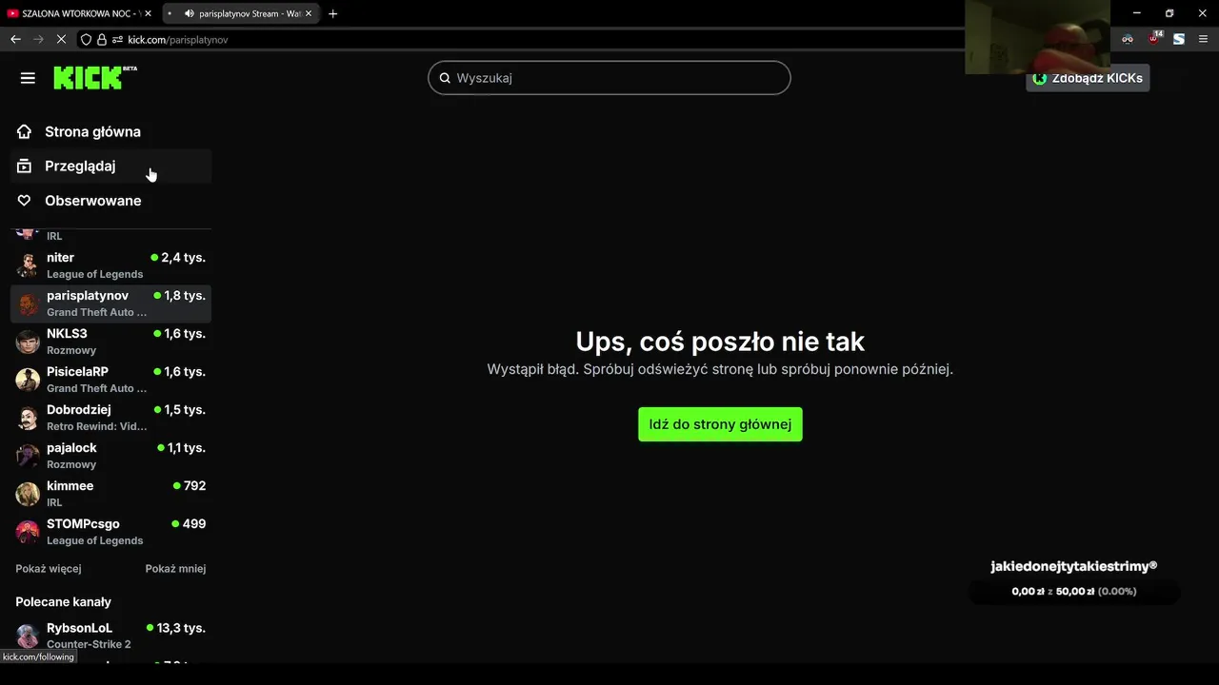This screenshot has width=1219, height=685.
Task: Open a new browser tab
Action: pyautogui.click(x=332, y=13)
